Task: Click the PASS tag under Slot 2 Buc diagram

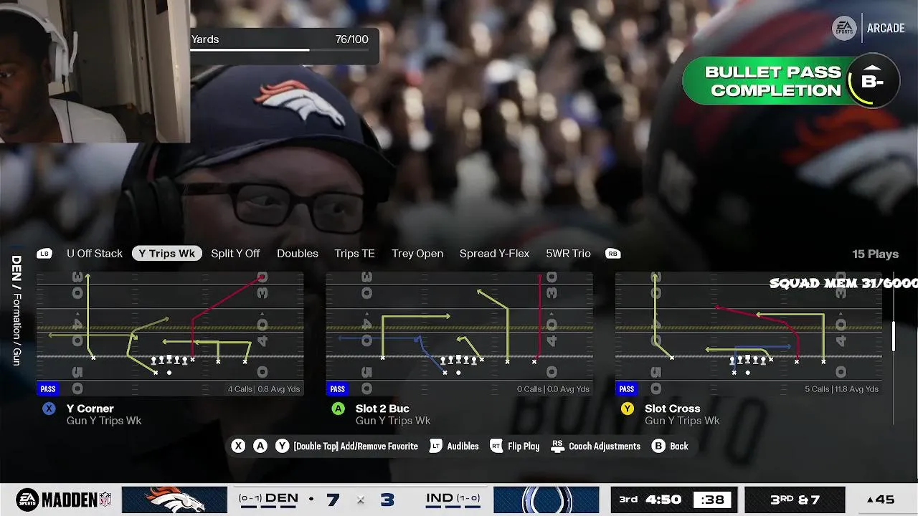Action: 337,389
